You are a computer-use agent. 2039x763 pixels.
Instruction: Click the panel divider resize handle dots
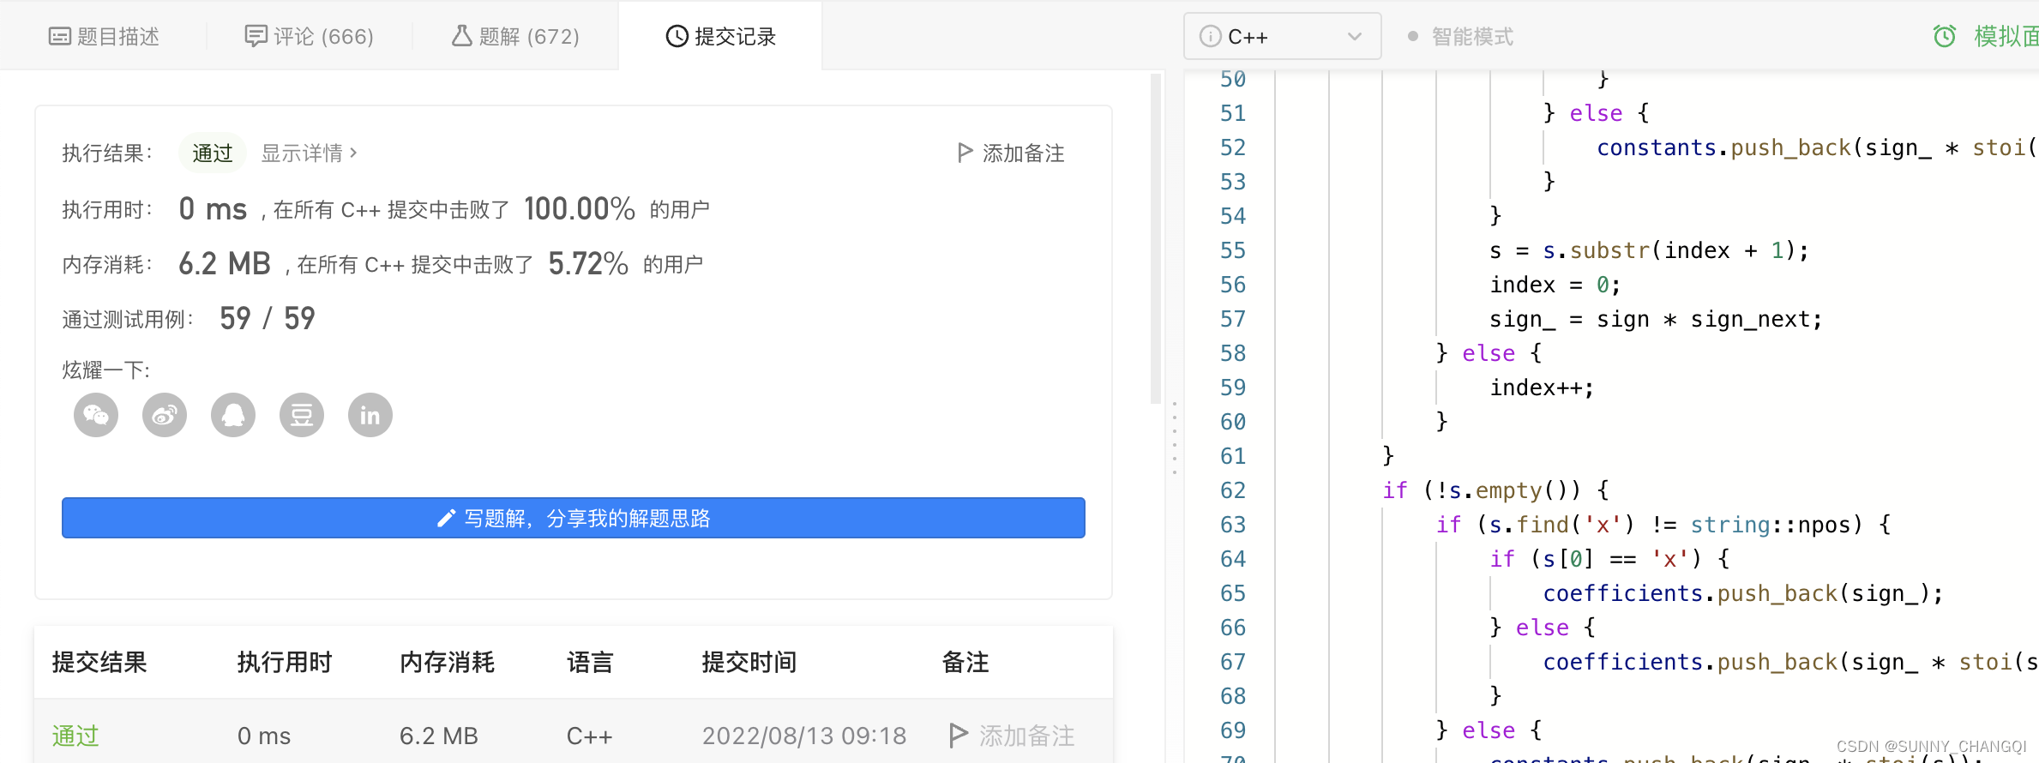(x=1175, y=437)
